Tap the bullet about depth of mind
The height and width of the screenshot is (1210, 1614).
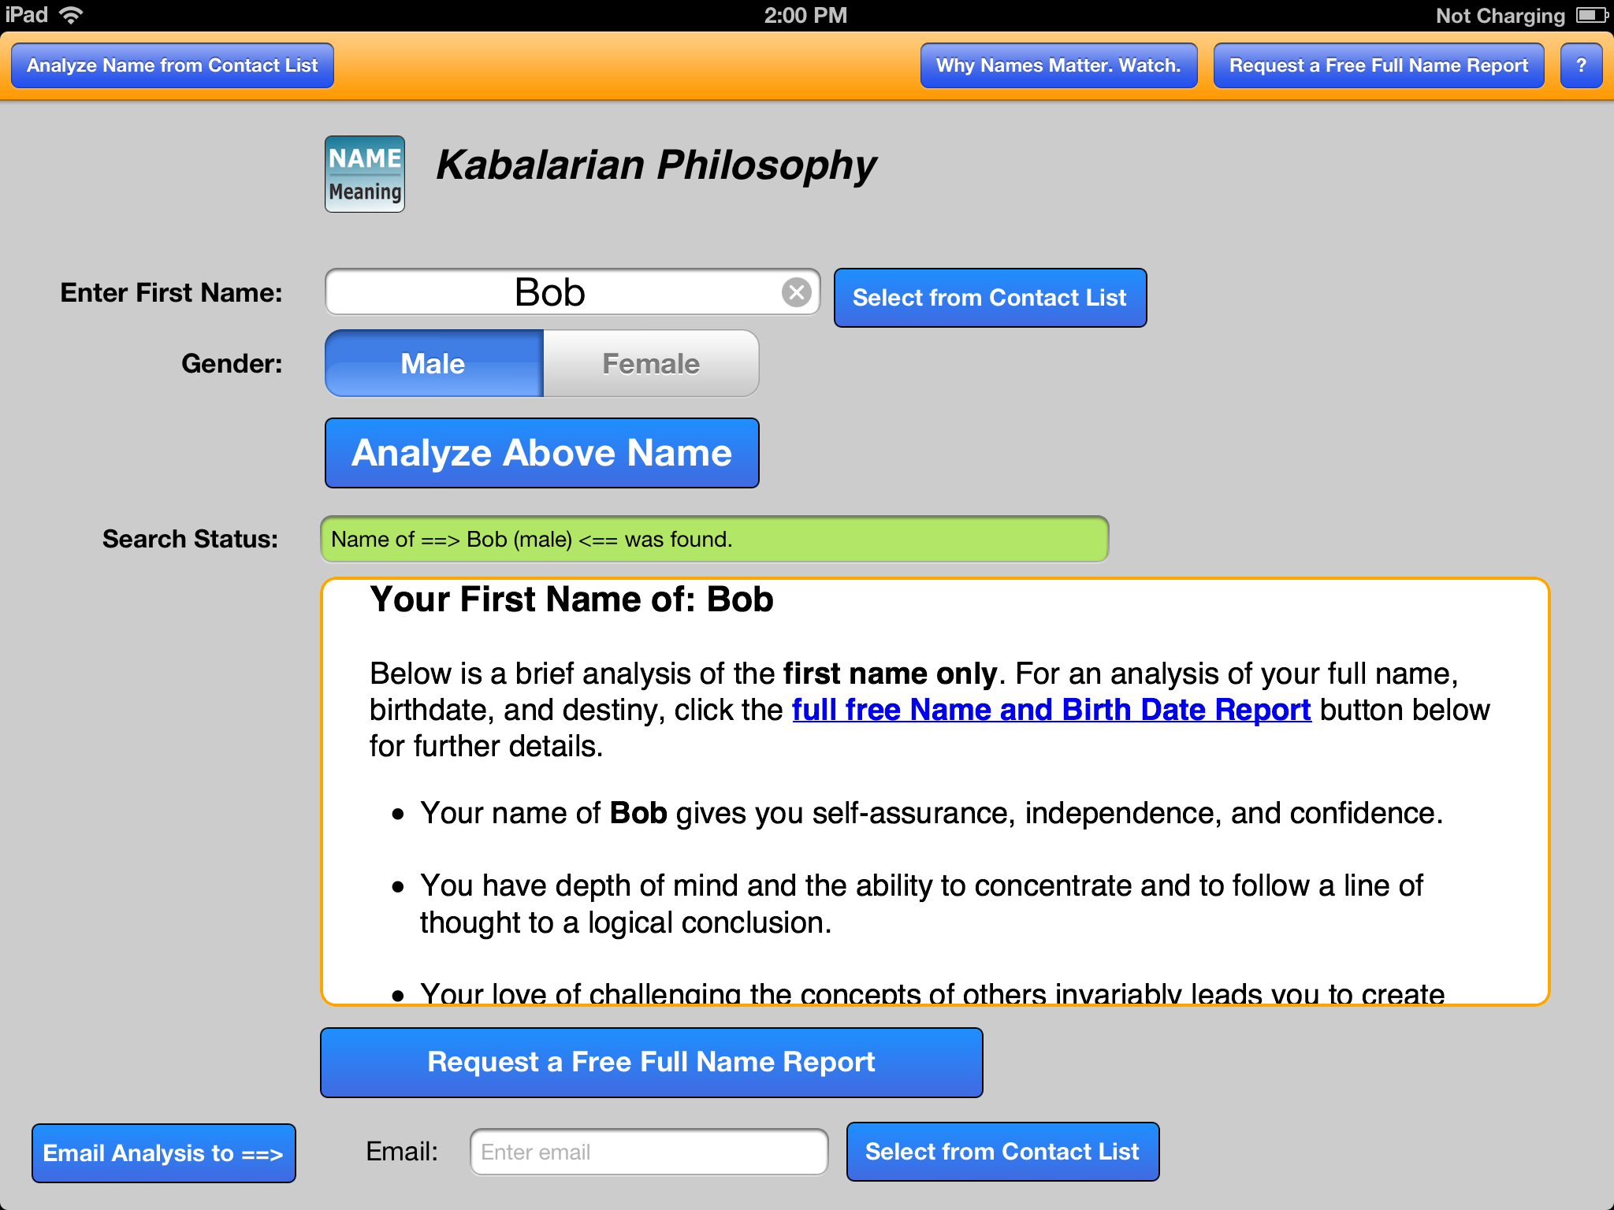[x=921, y=904]
